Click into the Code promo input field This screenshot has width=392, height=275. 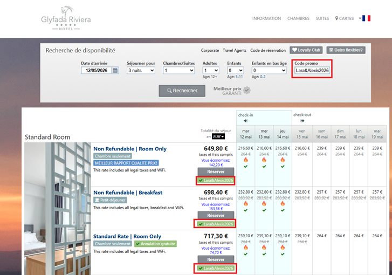tap(312, 71)
